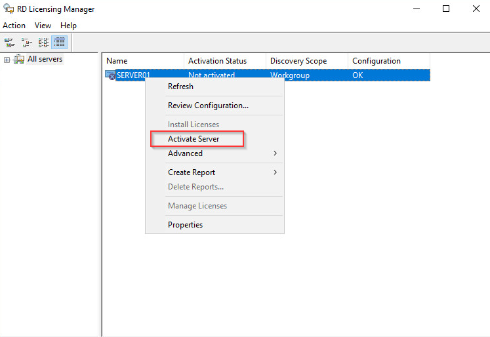The width and height of the screenshot is (490, 337).
Task: Click the Discovery Scope column header
Action: pos(298,61)
